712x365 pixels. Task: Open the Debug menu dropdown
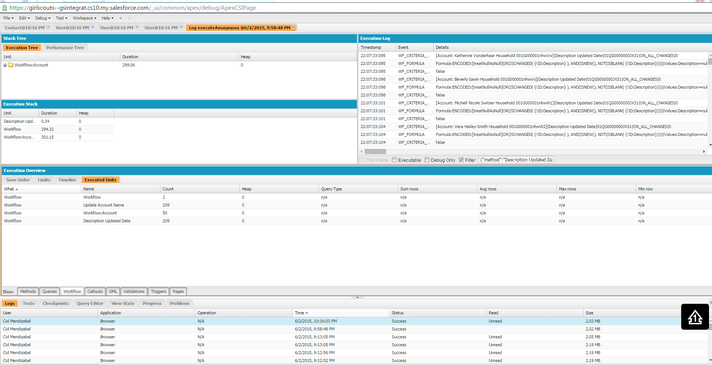tap(42, 18)
